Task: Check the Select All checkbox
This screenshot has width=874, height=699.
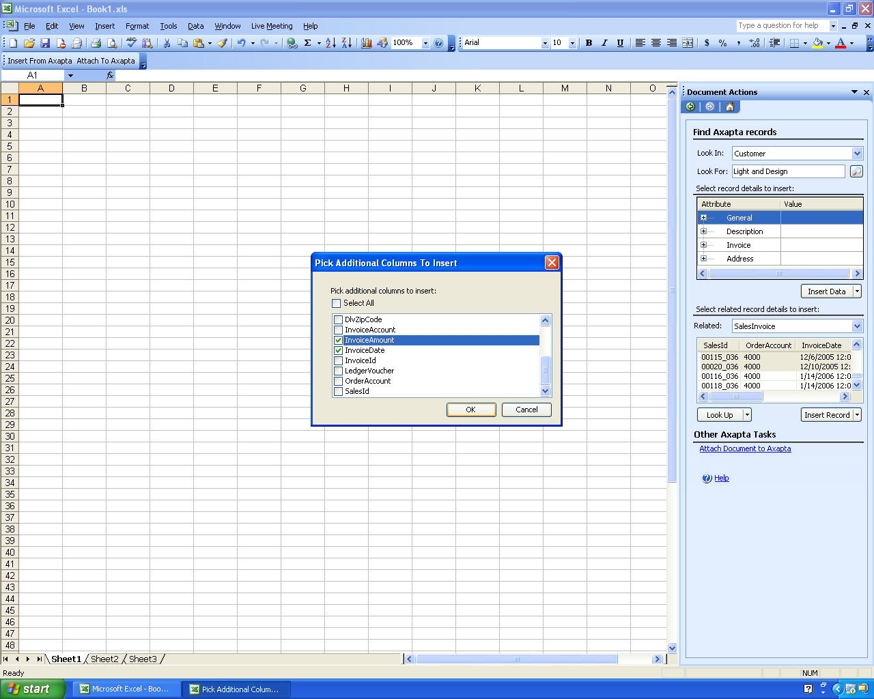Action: pyautogui.click(x=336, y=303)
